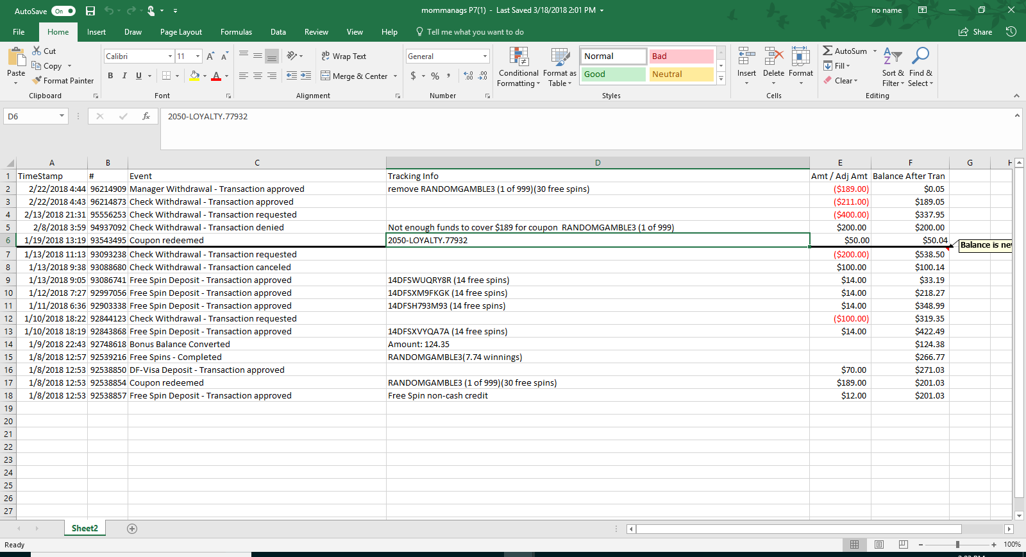Screen dimensions: 1026x557
Task: Open the font name dropdown Calibri
Action: tap(170, 56)
